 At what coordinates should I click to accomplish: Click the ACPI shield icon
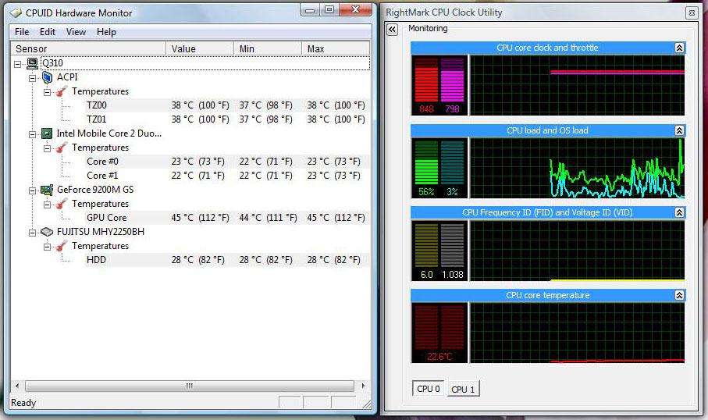(x=48, y=77)
